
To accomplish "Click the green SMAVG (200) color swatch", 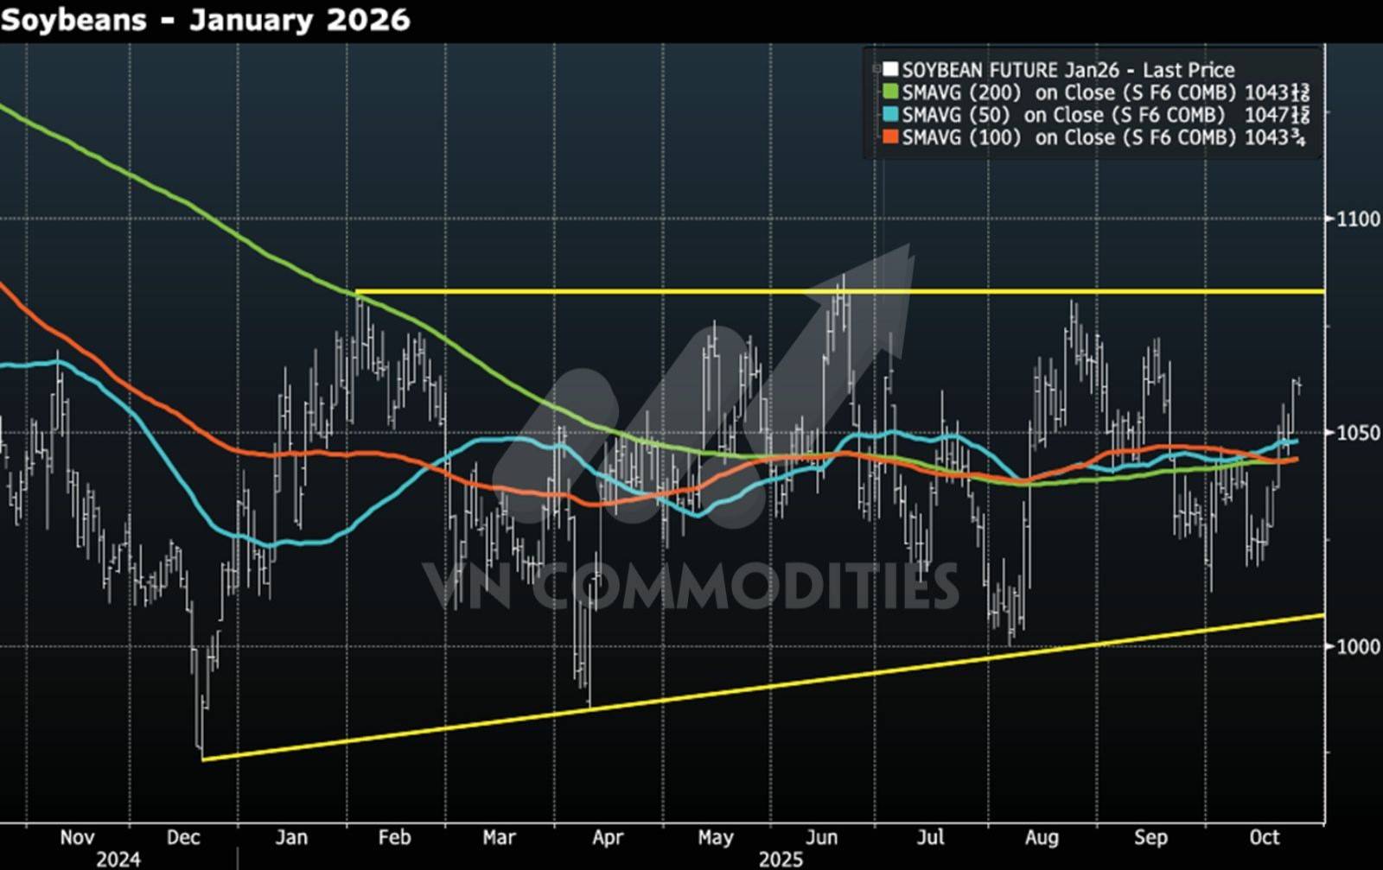I will pyautogui.click(x=890, y=92).
